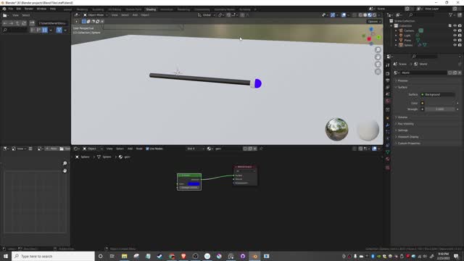The width and height of the screenshot is (464, 261).
Task: Click the pan view hand icon in viewport
Action: (378, 57)
